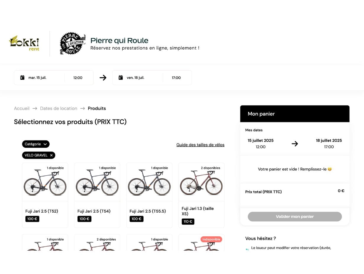
Task: Open the 17:00 end time selector
Action: (176, 78)
